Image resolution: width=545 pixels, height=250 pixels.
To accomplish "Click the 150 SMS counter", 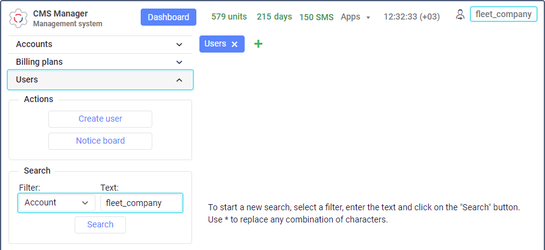I will 316,17.
